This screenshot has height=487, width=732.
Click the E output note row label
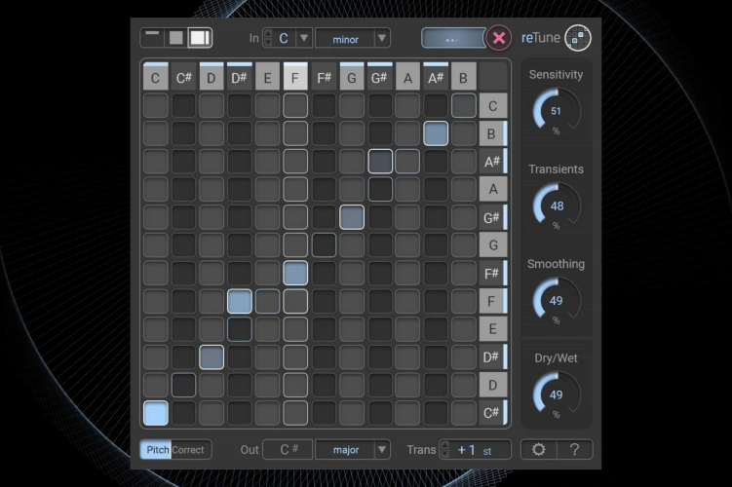pos(493,329)
